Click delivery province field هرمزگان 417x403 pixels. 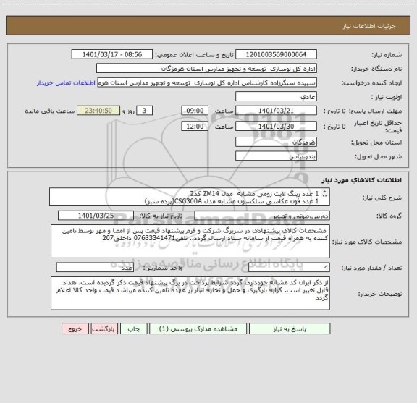[x=276, y=142]
